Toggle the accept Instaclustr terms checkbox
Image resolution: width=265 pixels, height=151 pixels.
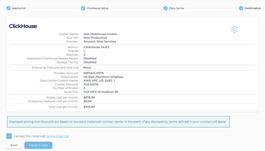9,136
